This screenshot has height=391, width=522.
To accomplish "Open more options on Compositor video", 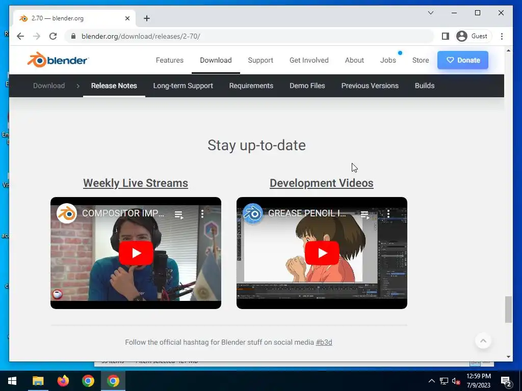I will pyautogui.click(x=202, y=214).
